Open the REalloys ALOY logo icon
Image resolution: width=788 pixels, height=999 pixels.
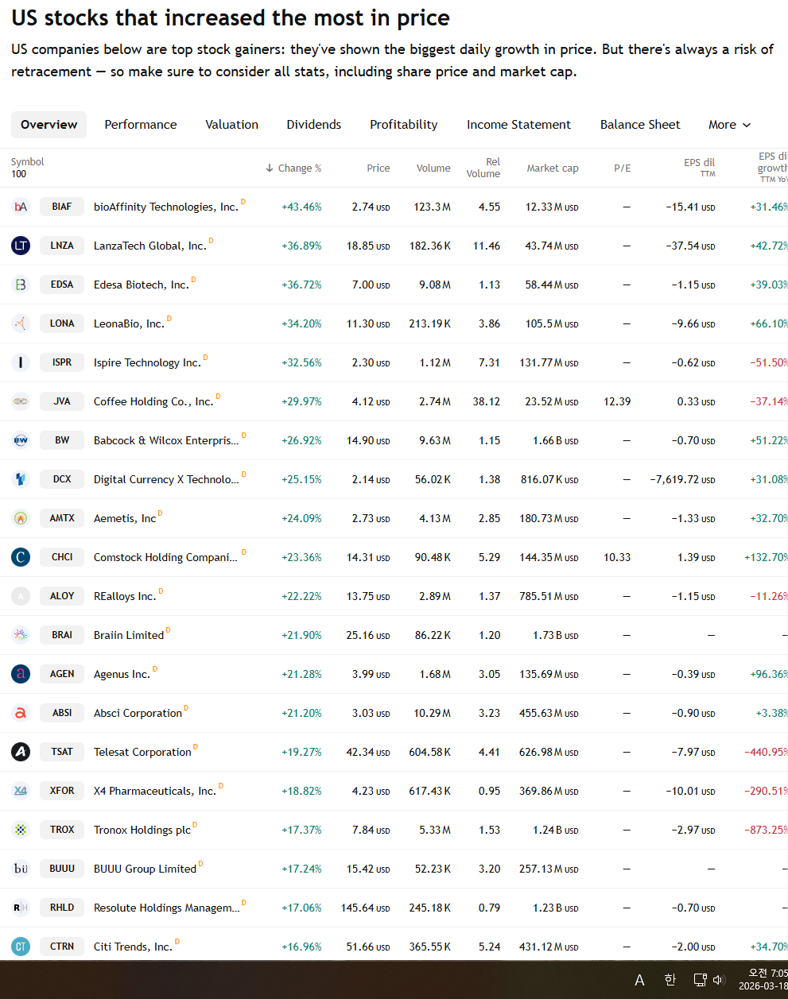[x=21, y=596]
